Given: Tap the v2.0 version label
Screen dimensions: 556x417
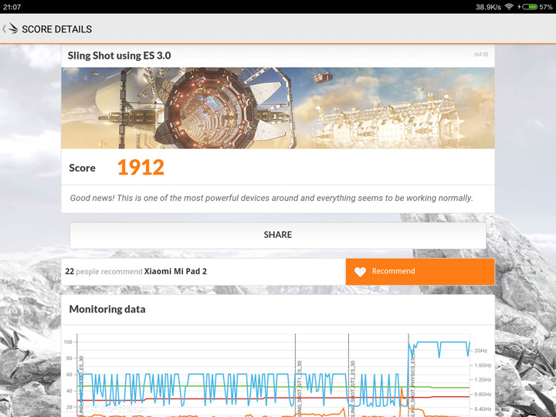Looking at the screenshot, I should [481, 54].
